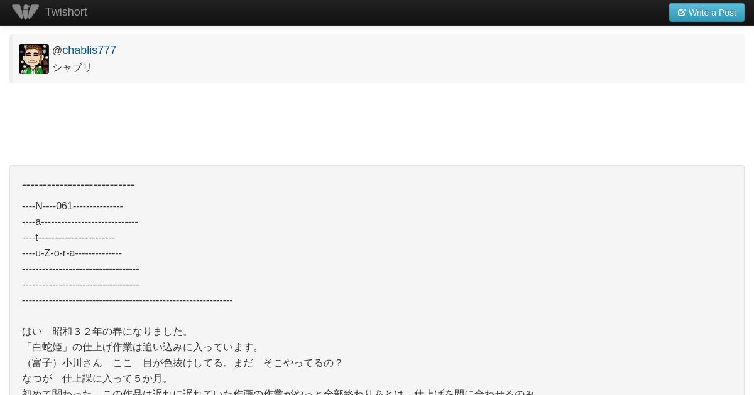Click the シャブリ display name
754x395 pixels.
pos(72,67)
